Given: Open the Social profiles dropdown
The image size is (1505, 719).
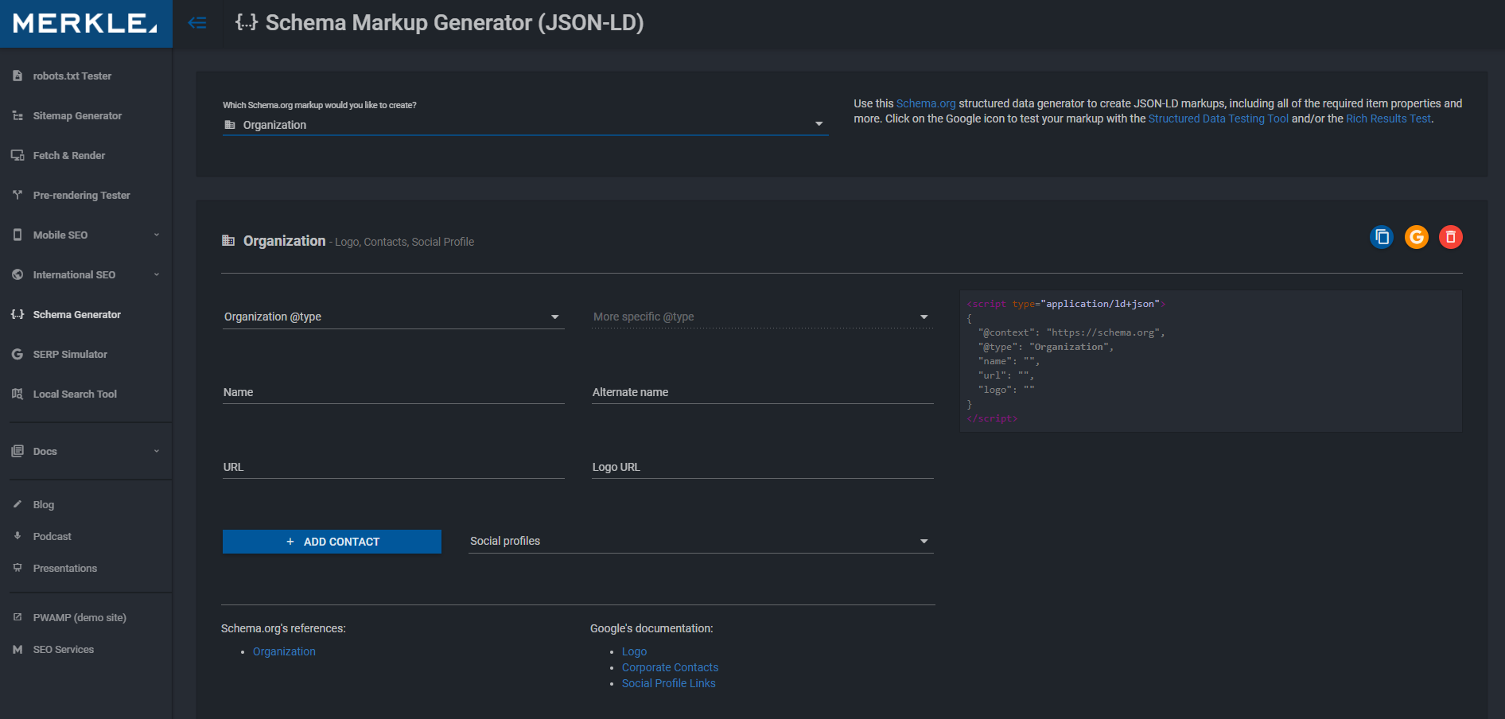Looking at the screenshot, I should [x=701, y=541].
